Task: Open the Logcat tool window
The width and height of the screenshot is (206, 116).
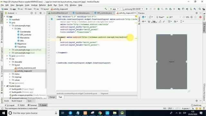Action: (x=10, y=105)
